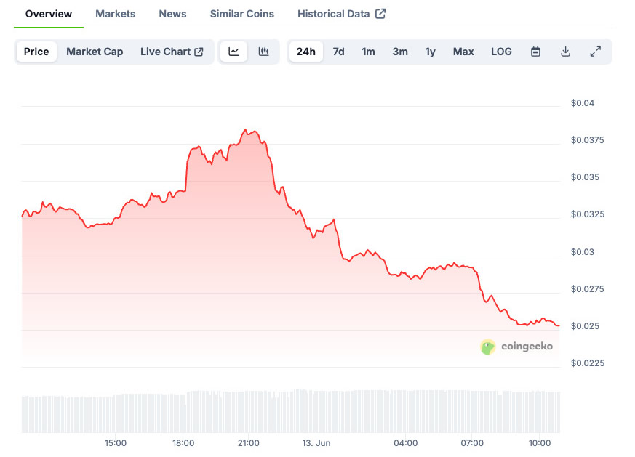Switch to candlestick chart view icon

[x=264, y=52]
